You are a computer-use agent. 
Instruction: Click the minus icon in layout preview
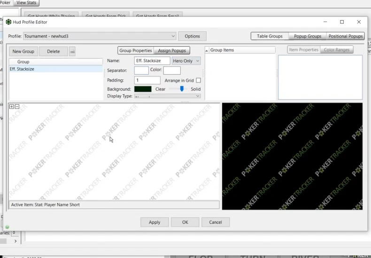point(17,106)
